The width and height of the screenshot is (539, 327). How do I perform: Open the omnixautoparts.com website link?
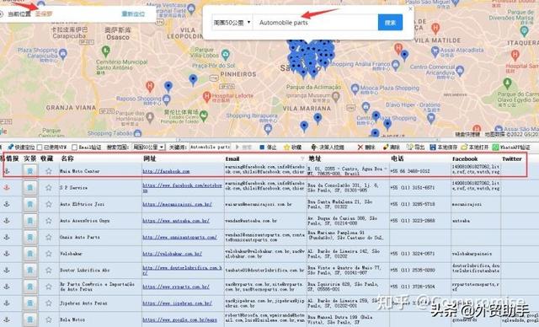(179, 237)
